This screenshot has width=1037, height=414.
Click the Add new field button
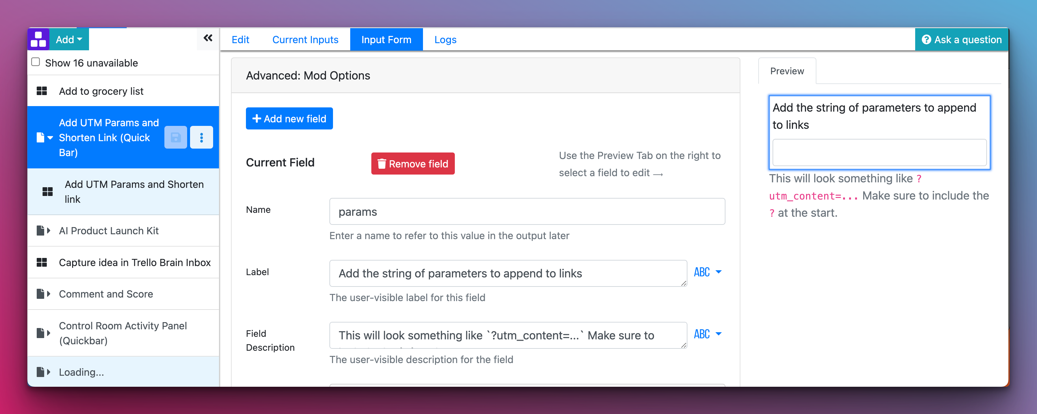click(289, 118)
